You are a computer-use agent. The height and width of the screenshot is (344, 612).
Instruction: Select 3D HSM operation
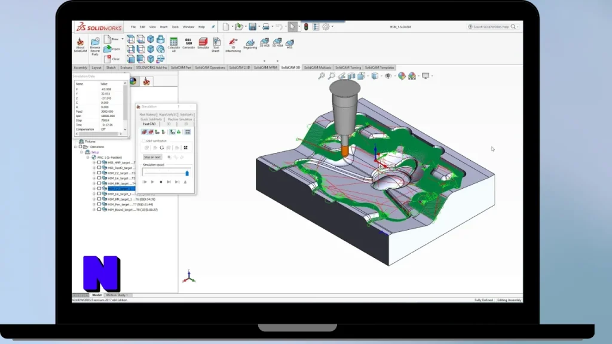point(277,42)
